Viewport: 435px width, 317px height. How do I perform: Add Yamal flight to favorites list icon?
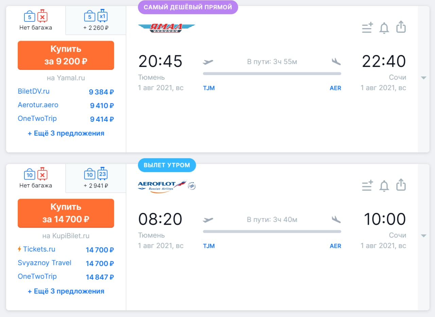tap(367, 28)
